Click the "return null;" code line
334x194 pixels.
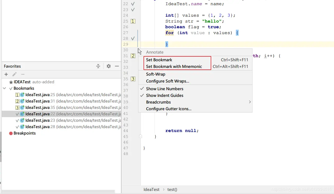pyautogui.click(x=182, y=131)
